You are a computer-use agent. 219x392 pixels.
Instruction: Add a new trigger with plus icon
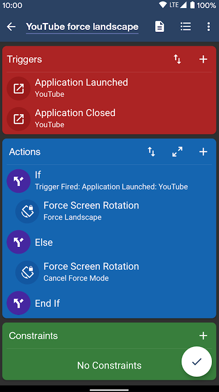[203, 59]
